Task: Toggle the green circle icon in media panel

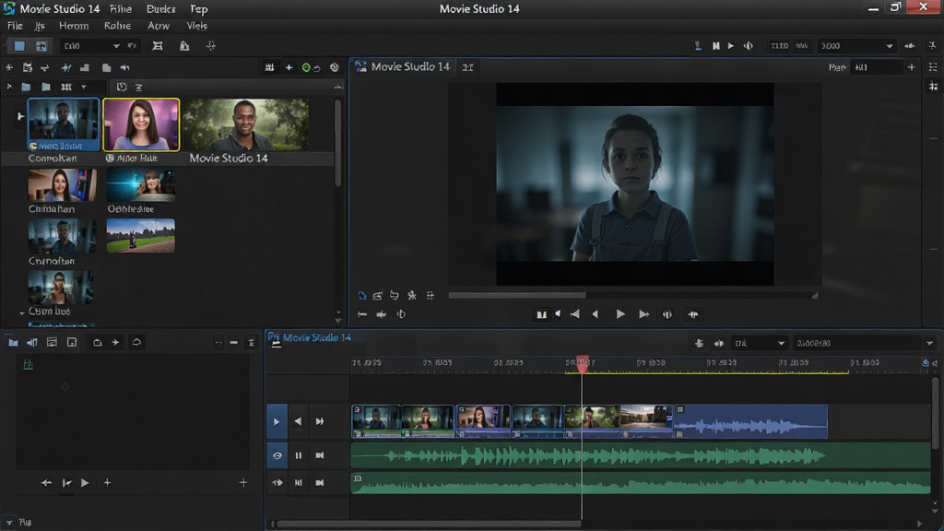Action: (x=306, y=67)
